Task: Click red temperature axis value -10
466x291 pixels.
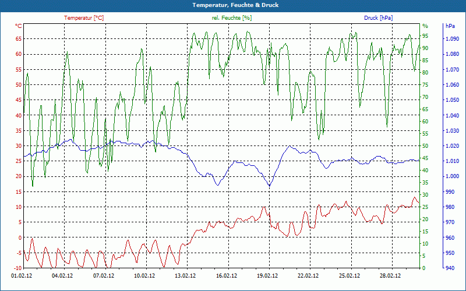Action: click(x=17, y=268)
